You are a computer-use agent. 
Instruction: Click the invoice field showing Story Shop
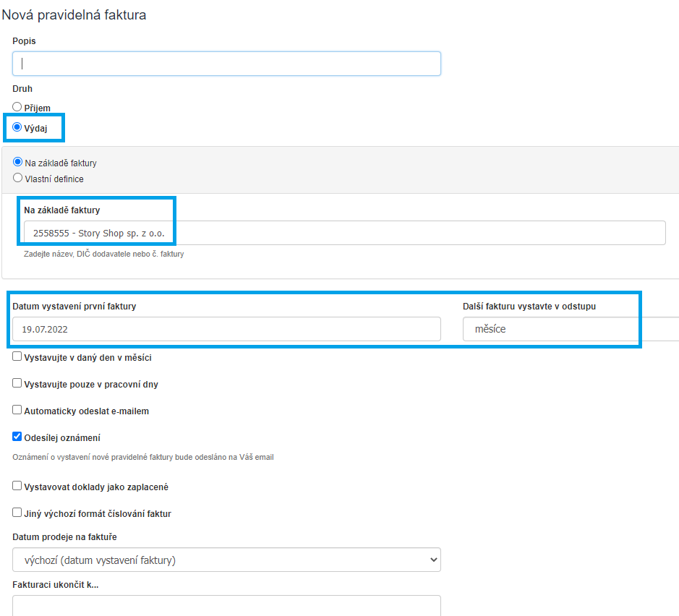click(344, 233)
